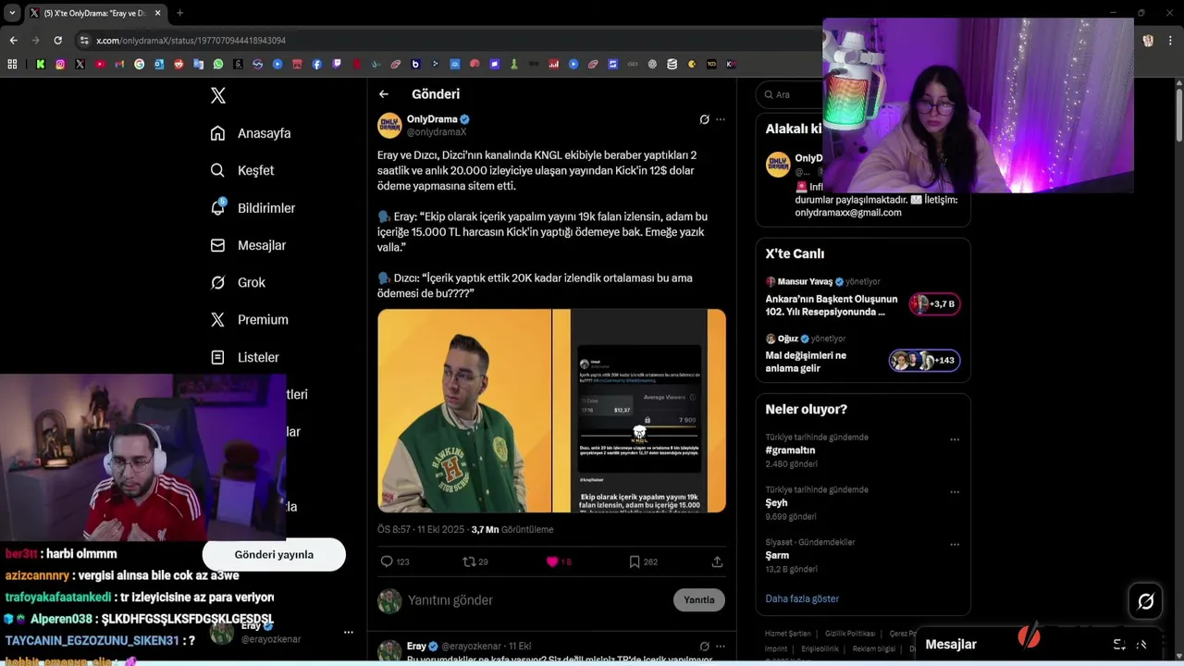This screenshot has height=666, width=1184.
Task: Open Keşfet explore page
Action: coord(242,170)
